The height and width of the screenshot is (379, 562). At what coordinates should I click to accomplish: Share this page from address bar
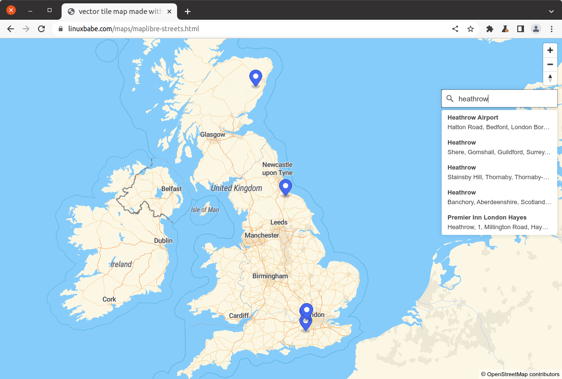(x=455, y=29)
